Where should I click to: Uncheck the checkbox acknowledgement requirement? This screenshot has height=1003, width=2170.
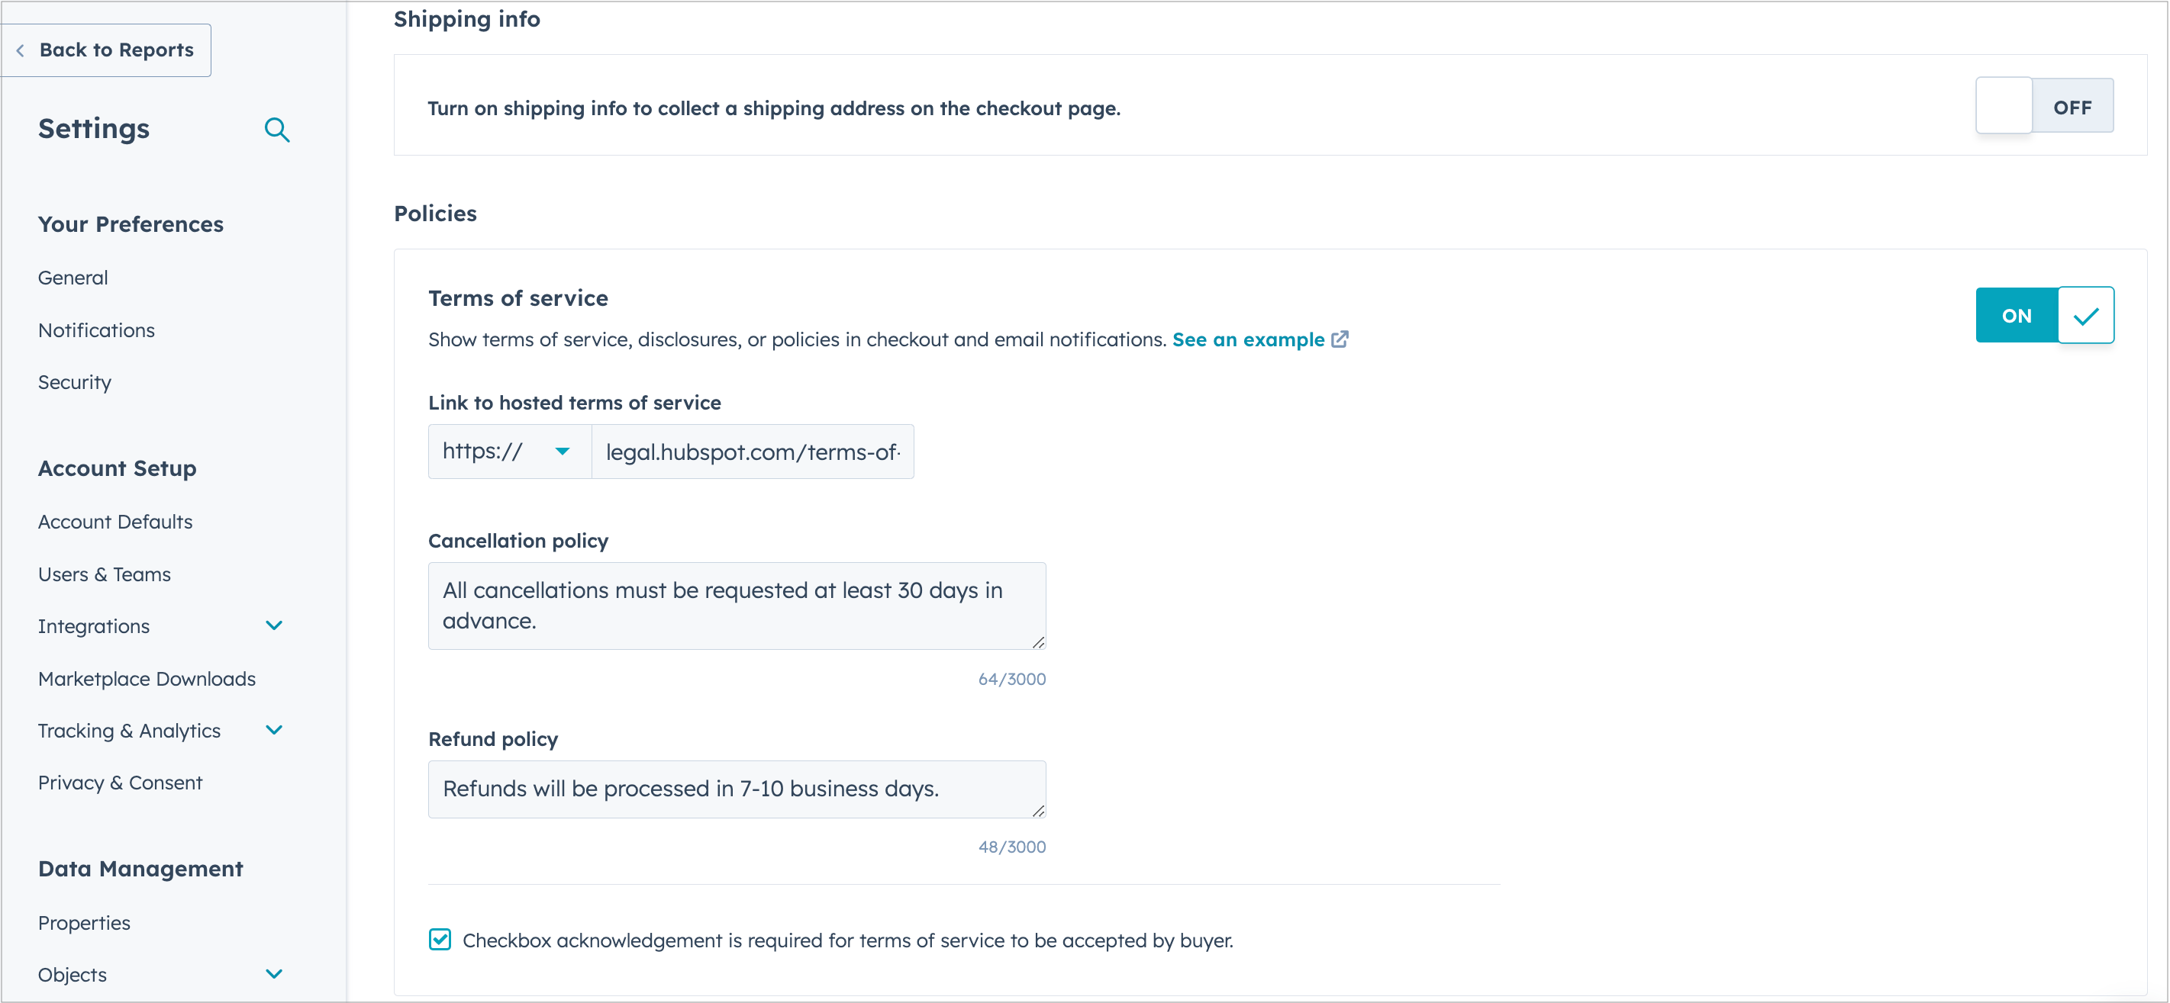click(x=440, y=940)
